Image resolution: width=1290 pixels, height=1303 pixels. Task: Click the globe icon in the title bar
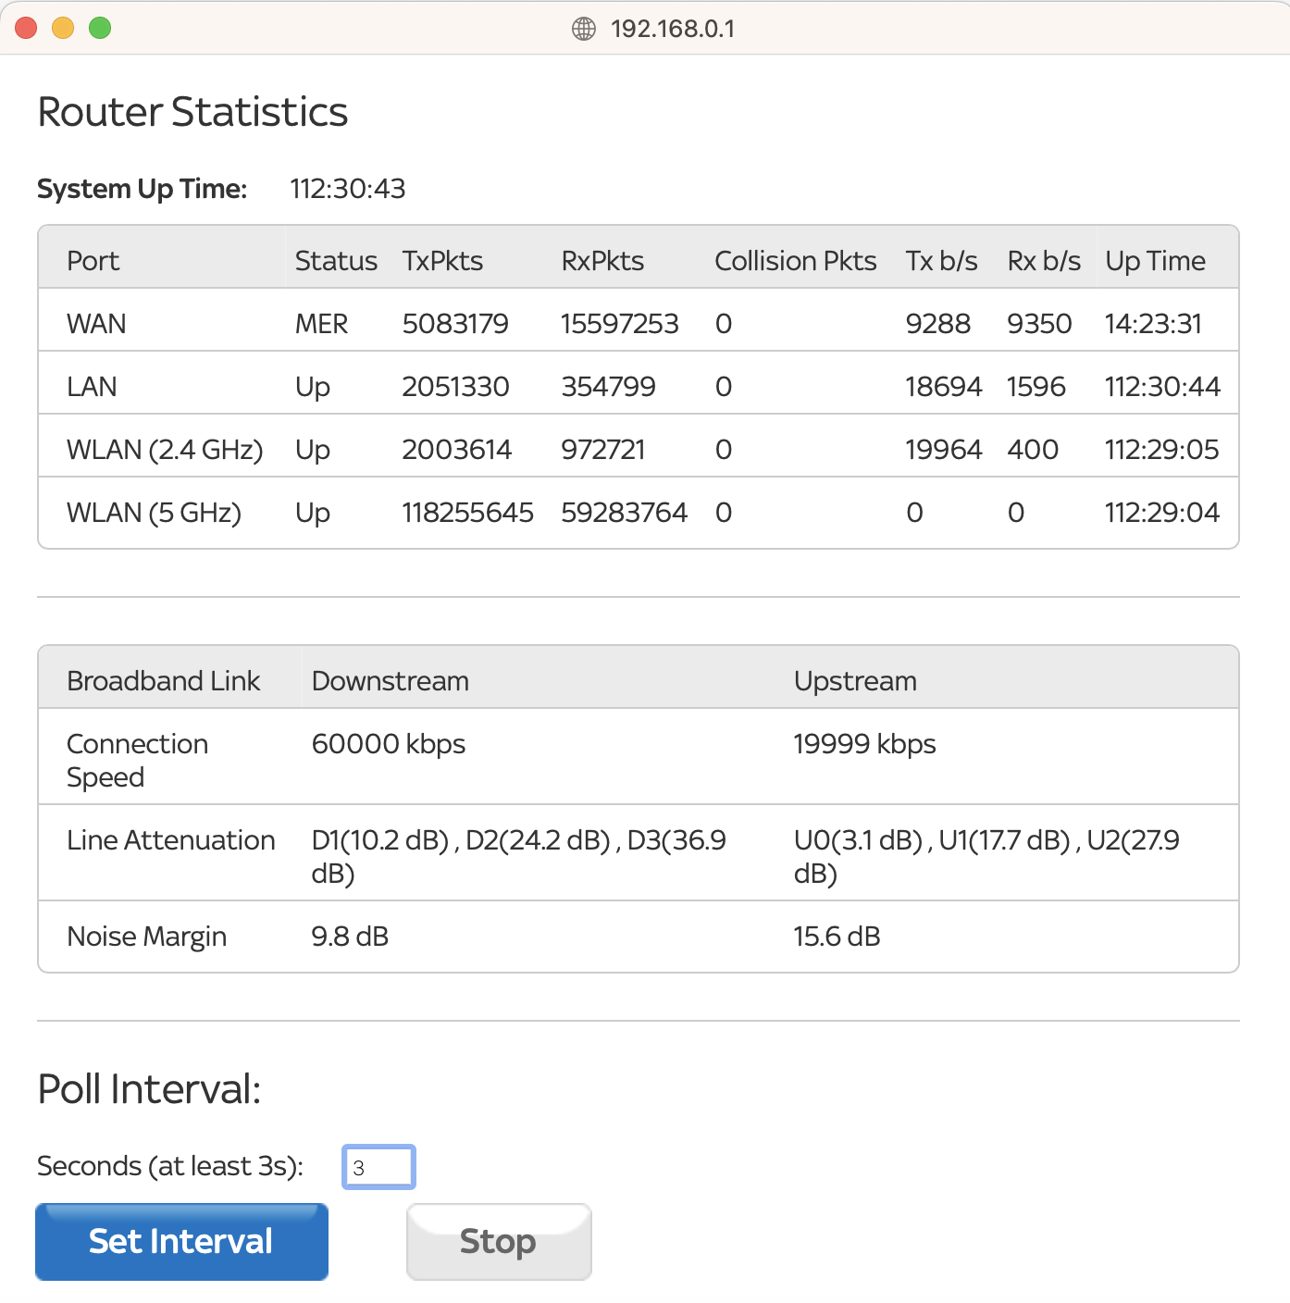(x=583, y=29)
